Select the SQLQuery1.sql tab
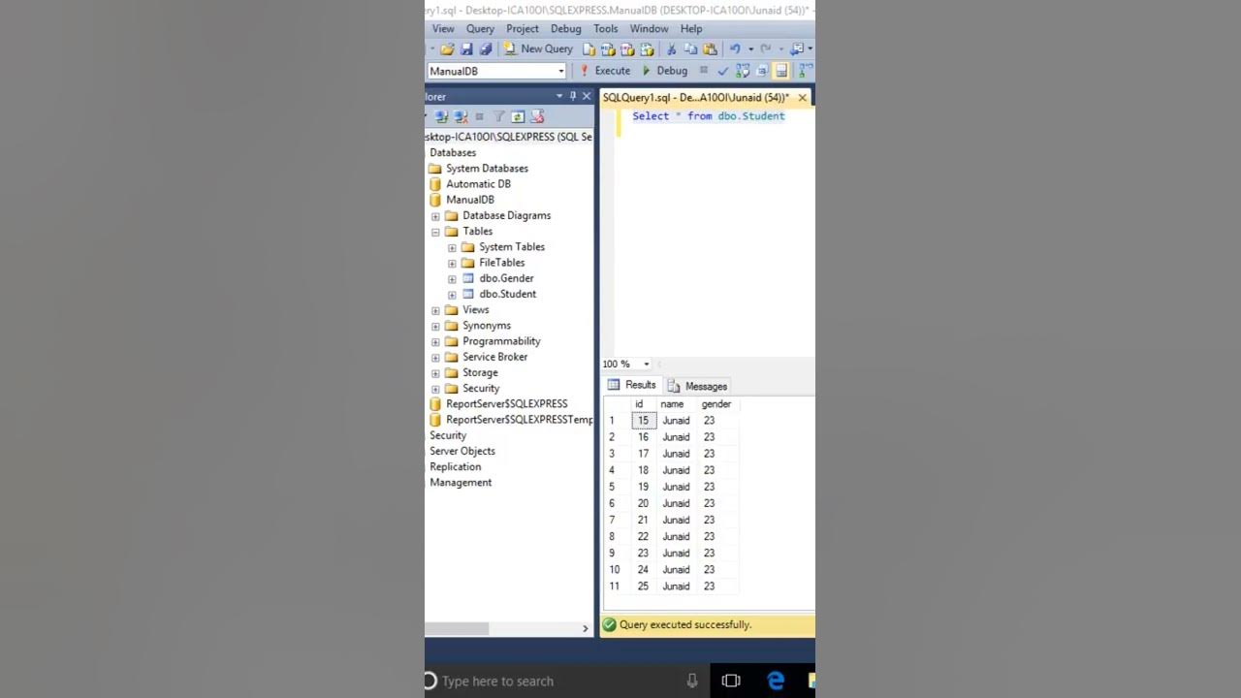Image resolution: width=1241 pixels, height=698 pixels. (x=695, y=98)
